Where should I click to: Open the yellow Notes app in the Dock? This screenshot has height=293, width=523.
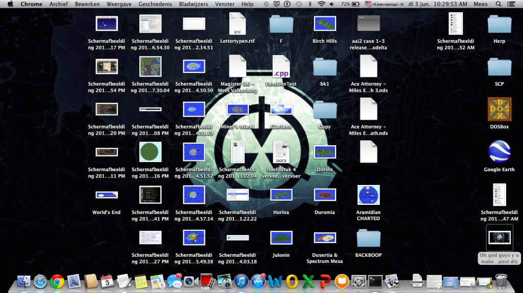140,281
